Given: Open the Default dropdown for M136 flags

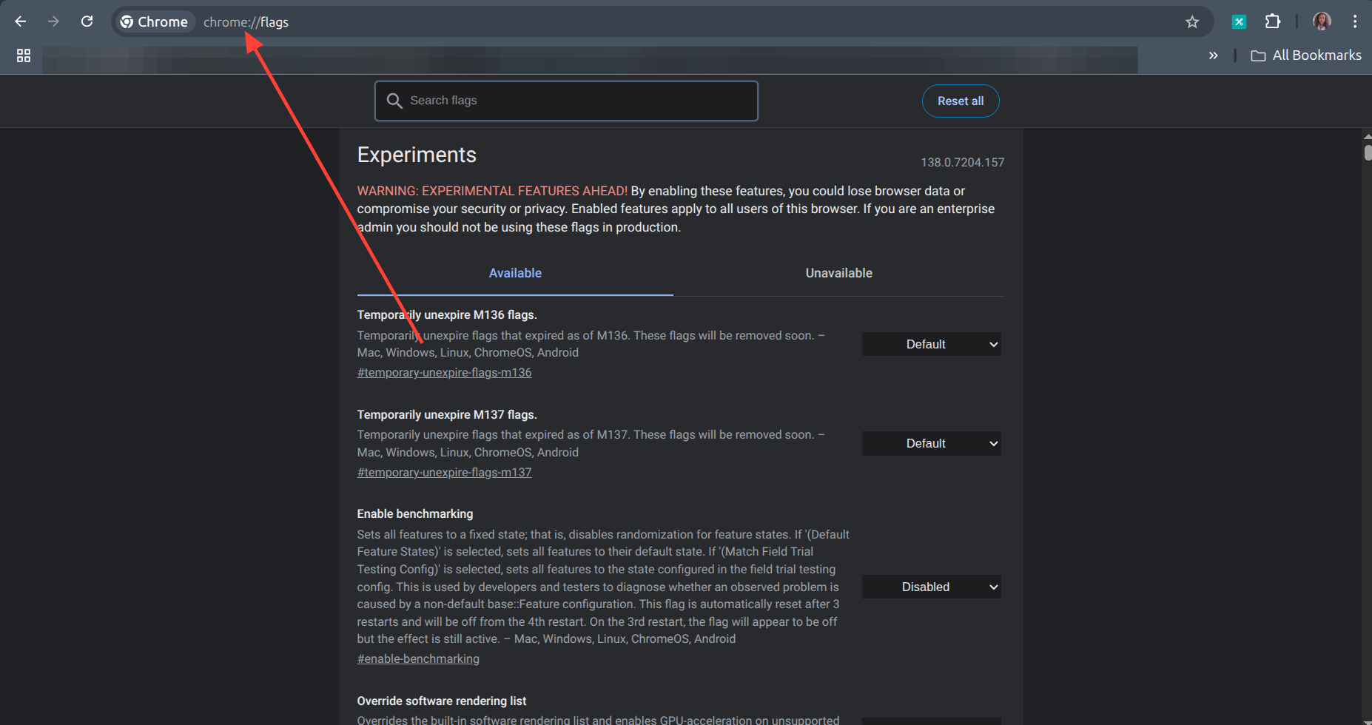Looking at the screenshot, I should point(931,343).
